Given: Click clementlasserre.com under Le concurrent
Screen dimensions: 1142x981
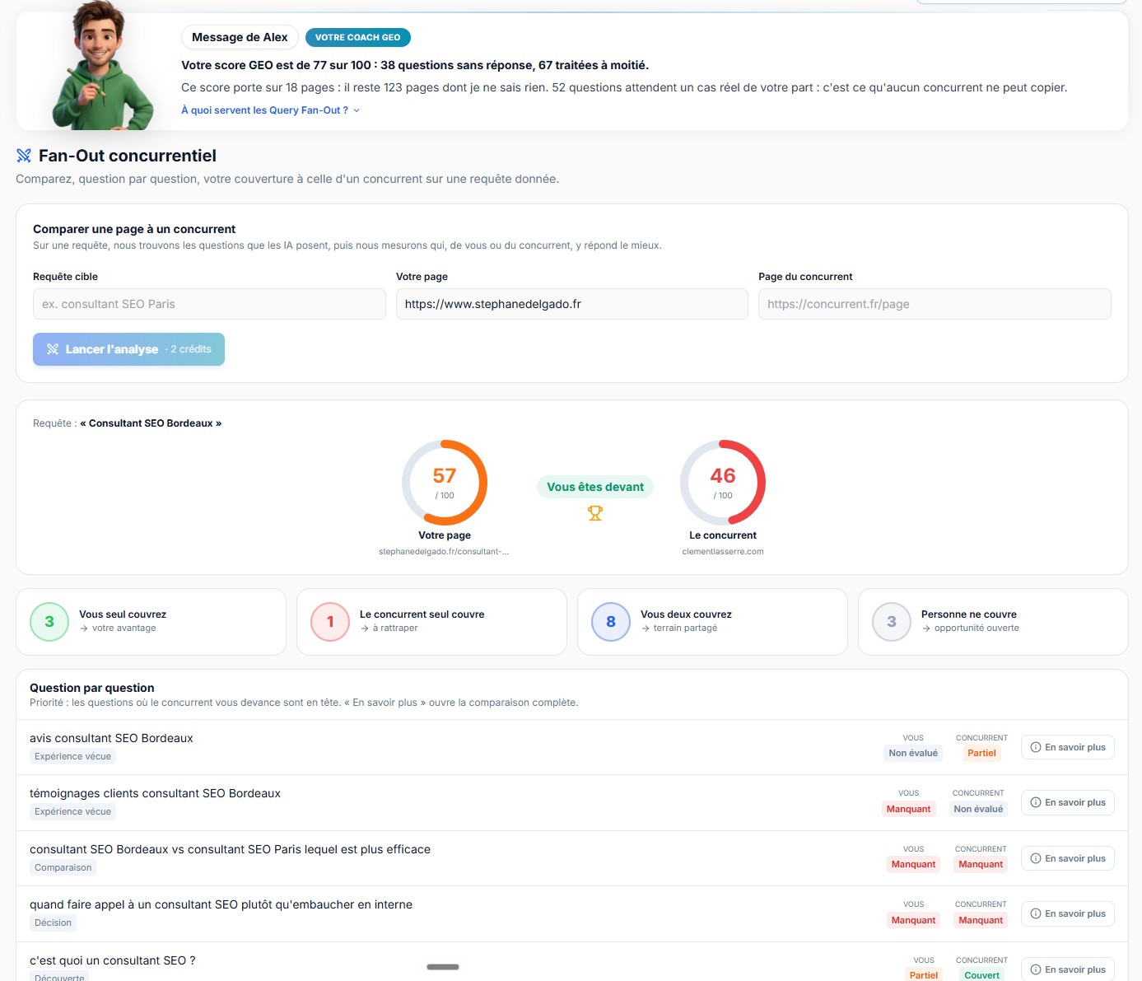Looking at the screenshot, I should (723, 552).
